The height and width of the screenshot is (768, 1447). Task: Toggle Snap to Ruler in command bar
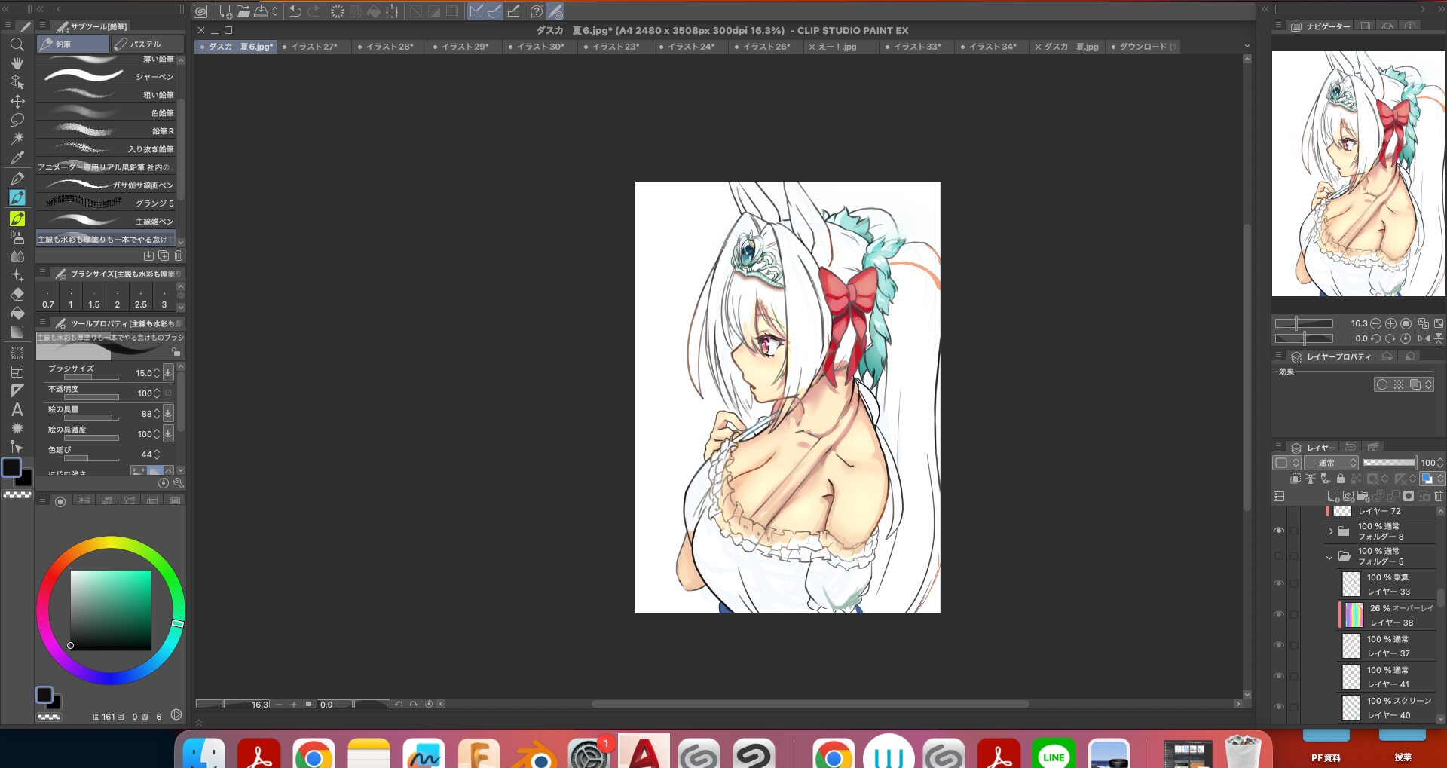[x=476, y=11]
